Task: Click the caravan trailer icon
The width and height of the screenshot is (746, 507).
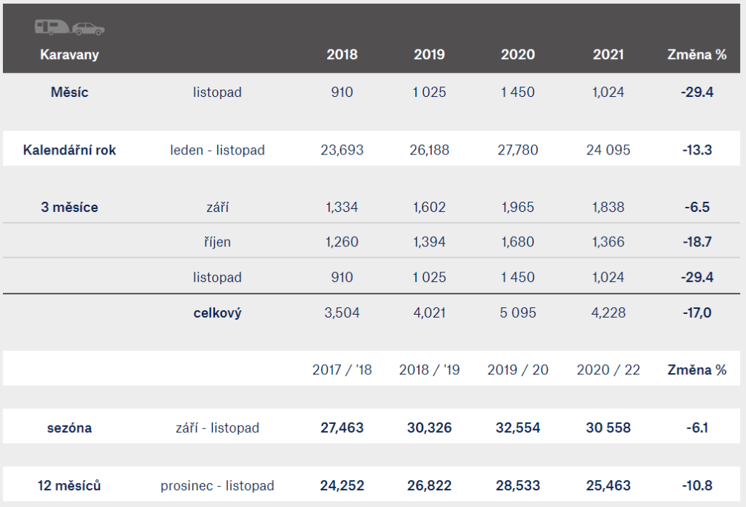Action: 51,28
